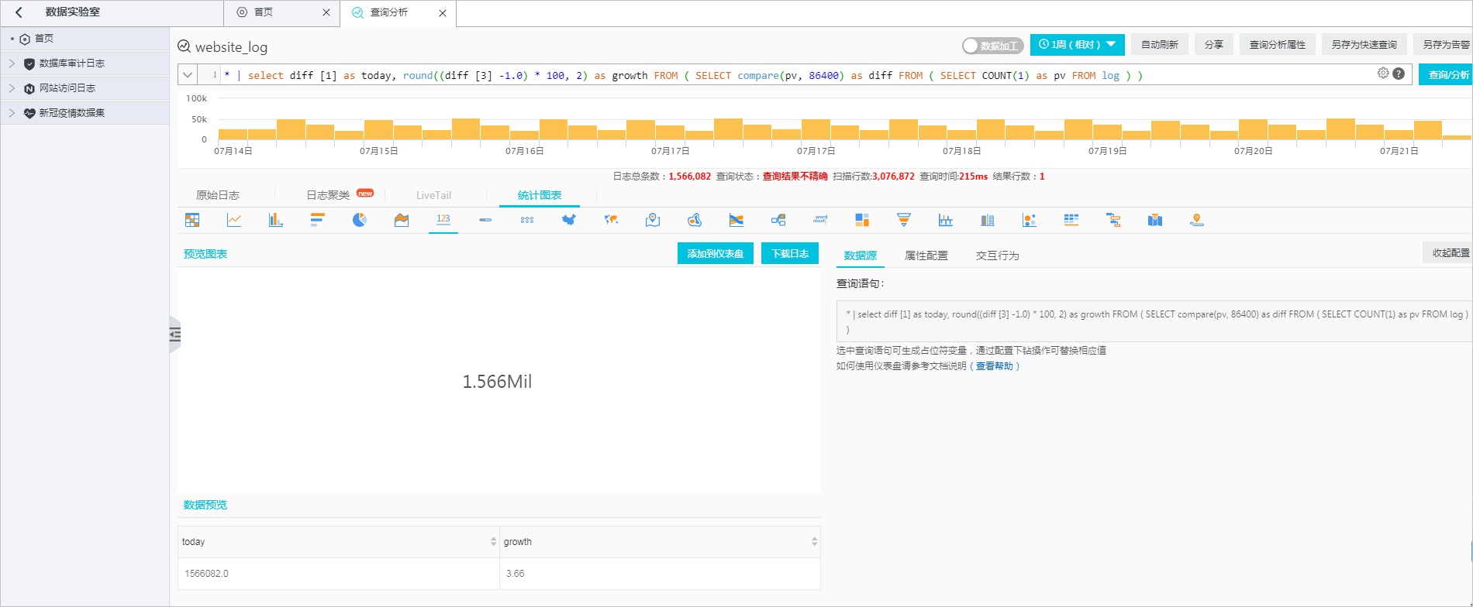
Task: Click the 查询/分析 button
Action: (x=1447, y=75)
